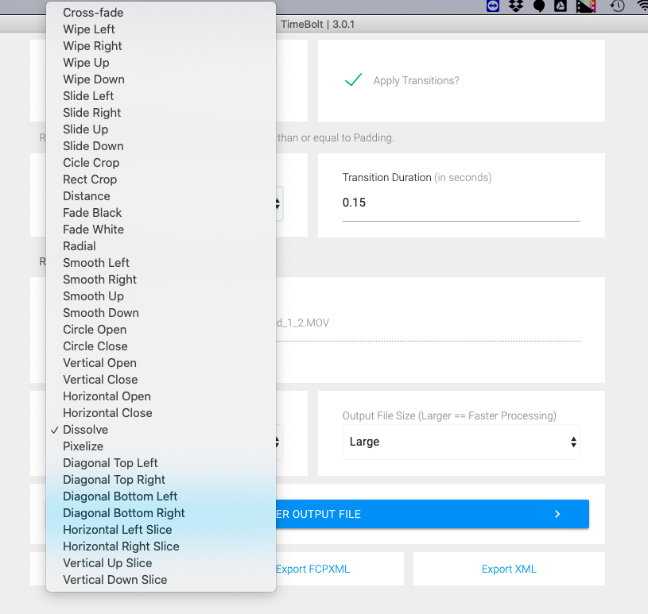This screenshot has height=614, width=648.
Task: Open the Dropbox menu bar icon
Action: pyautogui.click(x=516, y=6)
